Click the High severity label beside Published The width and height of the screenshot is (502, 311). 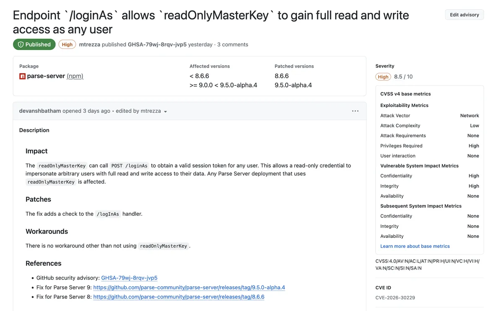click(67, 44)
